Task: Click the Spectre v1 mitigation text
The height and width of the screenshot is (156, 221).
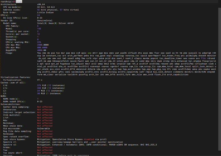Action: [x=80, y=142]
